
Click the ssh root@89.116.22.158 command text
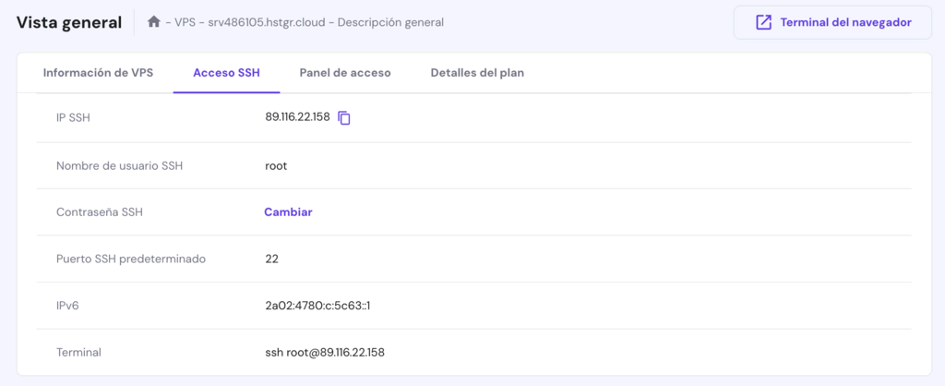324,353
